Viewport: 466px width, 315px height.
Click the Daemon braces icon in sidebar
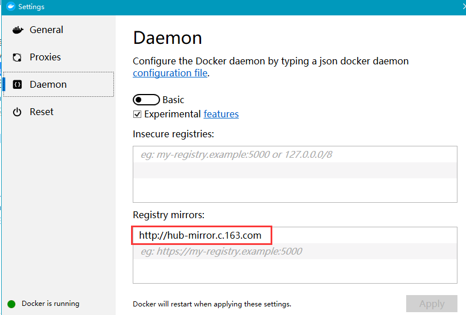click(x=18, y=85)
